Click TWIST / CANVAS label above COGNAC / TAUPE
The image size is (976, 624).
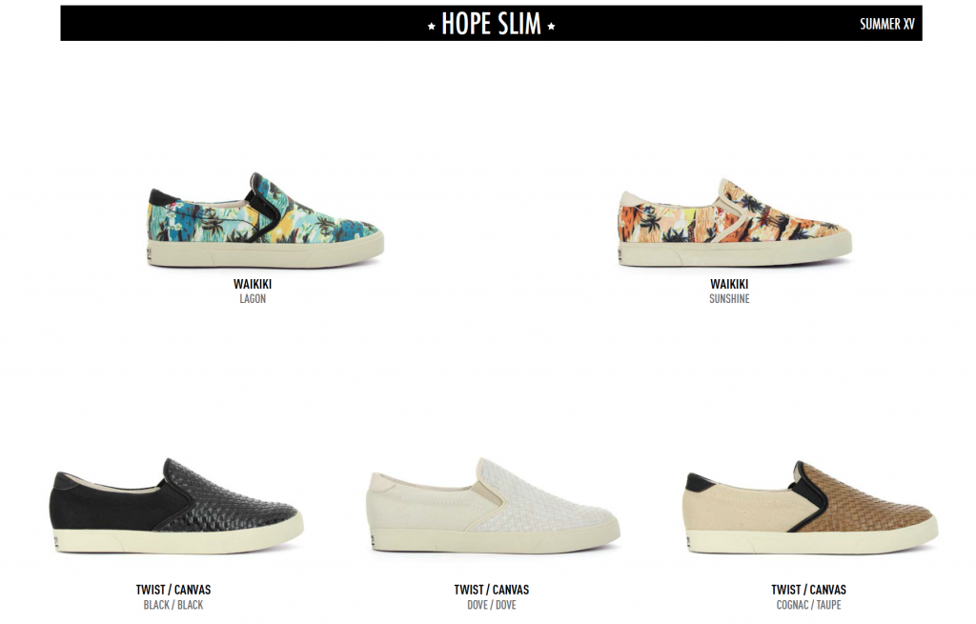coord(808,589)
